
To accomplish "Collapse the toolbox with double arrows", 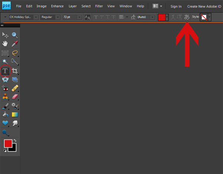I will (x=2, y=25).
